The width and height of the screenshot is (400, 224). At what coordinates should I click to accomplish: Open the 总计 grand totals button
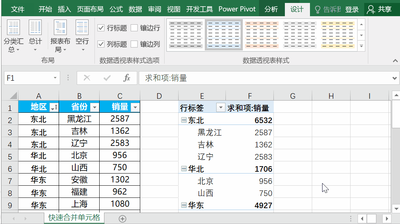coord(35,35)
